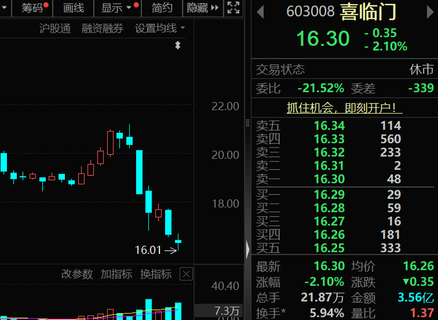The image size is (438, 320).
Task: Click the red notification dot on 显示
Action: click(x=136, y=4)
